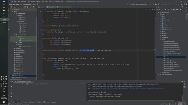Open the Build tool window tab

[53, 102]
